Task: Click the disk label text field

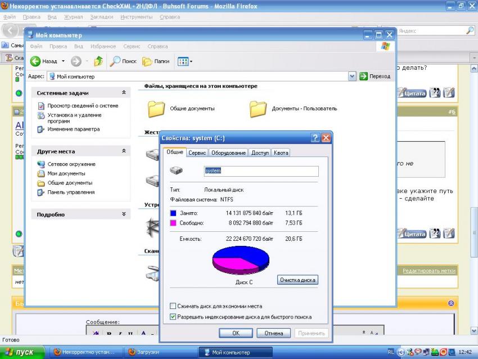Action: click(x=261, y=171)
